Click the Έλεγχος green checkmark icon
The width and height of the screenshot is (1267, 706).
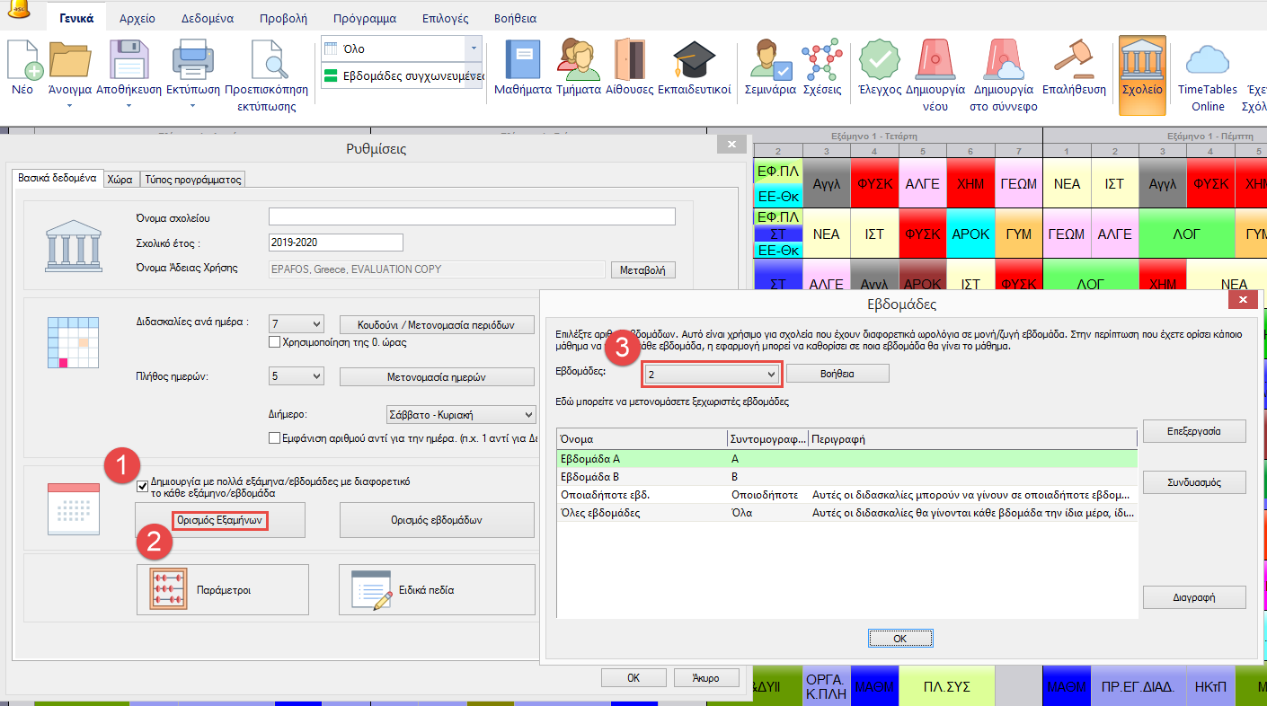879,61
